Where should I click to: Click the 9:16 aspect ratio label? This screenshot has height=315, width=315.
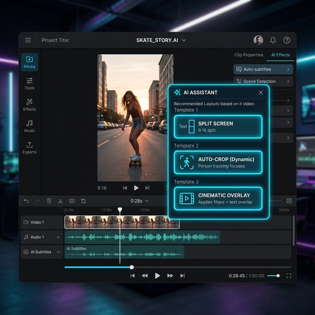coord(102,188)
